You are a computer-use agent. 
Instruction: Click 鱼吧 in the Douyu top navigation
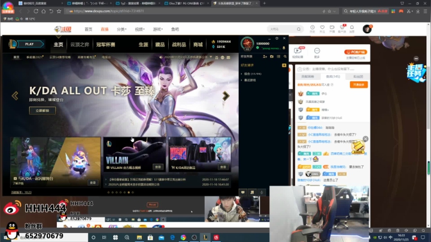[175, 29]
